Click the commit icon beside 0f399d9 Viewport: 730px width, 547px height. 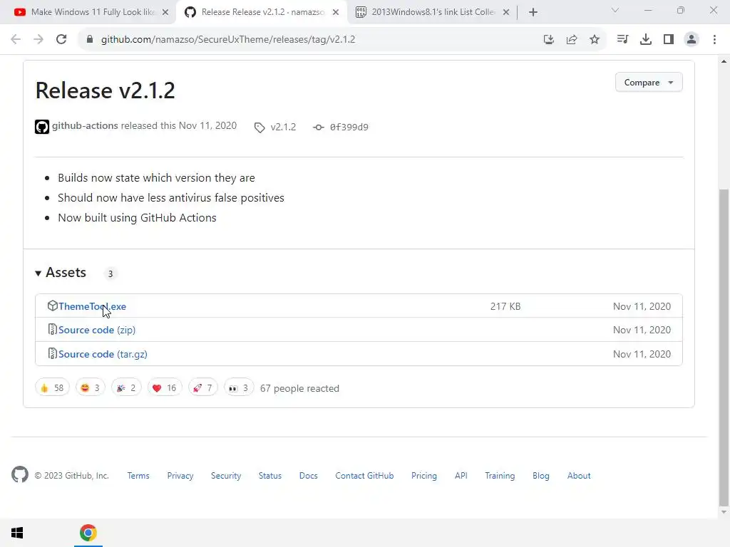click(x=319, y=127)
